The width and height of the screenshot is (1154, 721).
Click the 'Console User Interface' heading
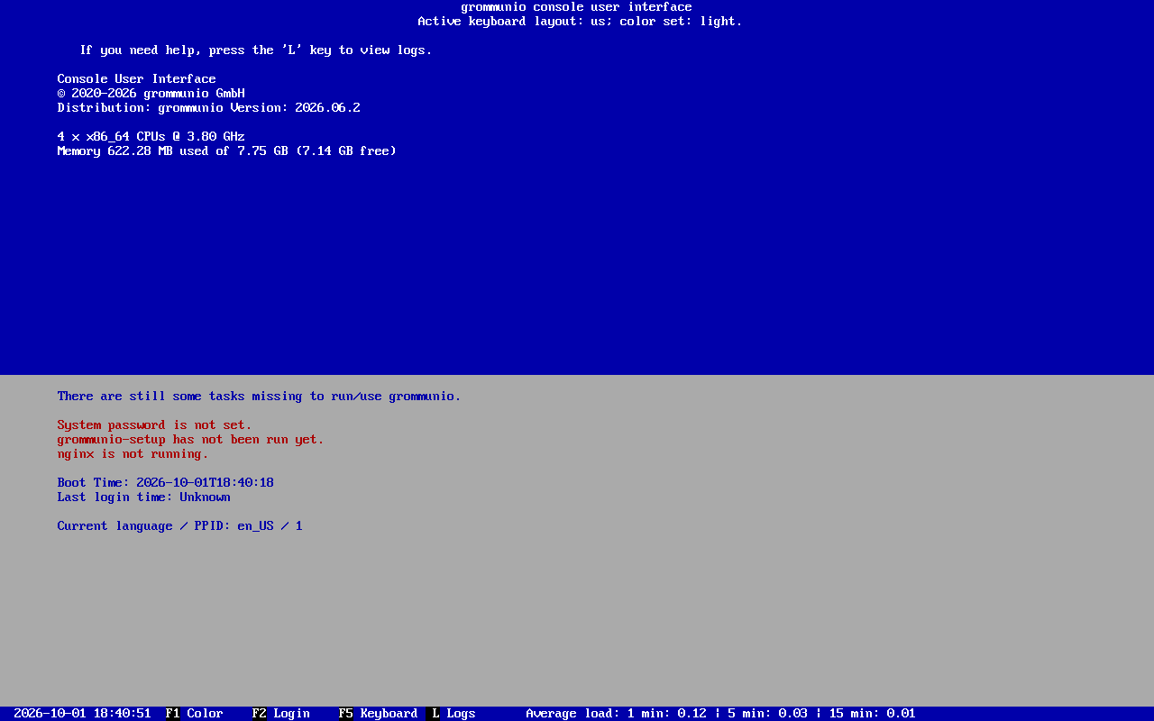pos(137,79)
